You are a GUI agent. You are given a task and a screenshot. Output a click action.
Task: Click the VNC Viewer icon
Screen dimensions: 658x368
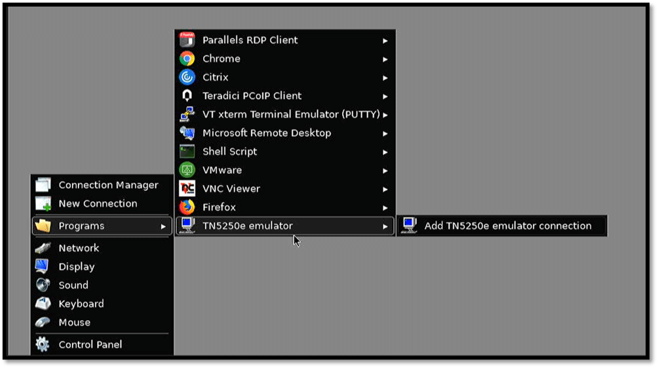click(187, 189)
